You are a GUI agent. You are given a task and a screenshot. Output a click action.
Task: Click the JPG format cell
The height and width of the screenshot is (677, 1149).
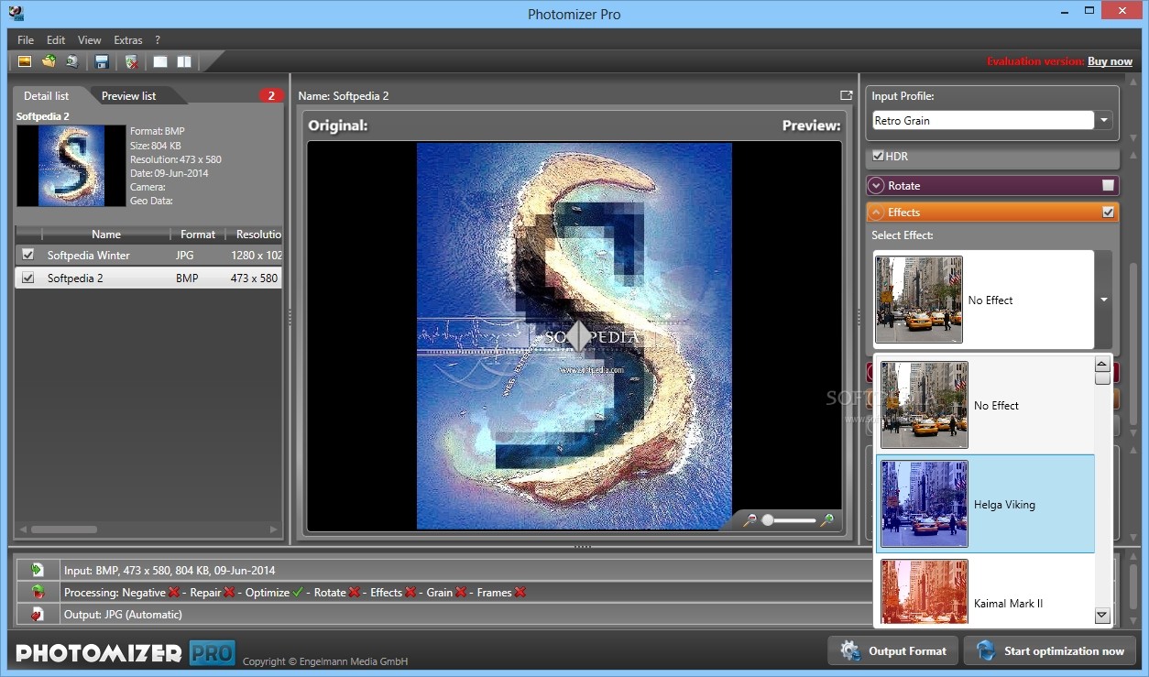[186, 255]
